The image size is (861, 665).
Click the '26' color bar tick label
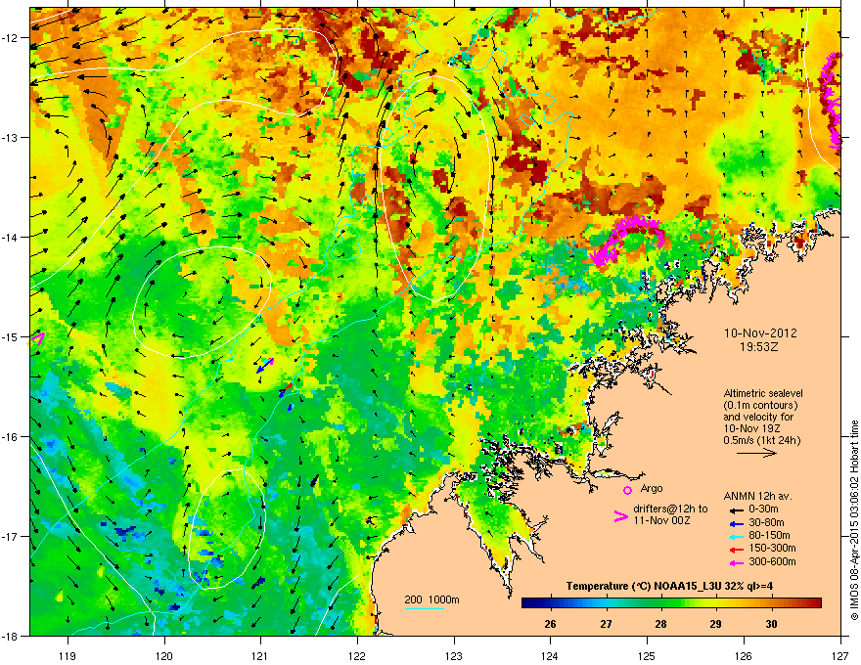click(550, 624)
